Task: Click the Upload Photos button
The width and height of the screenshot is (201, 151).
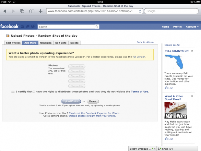Action: pos(71,101)
